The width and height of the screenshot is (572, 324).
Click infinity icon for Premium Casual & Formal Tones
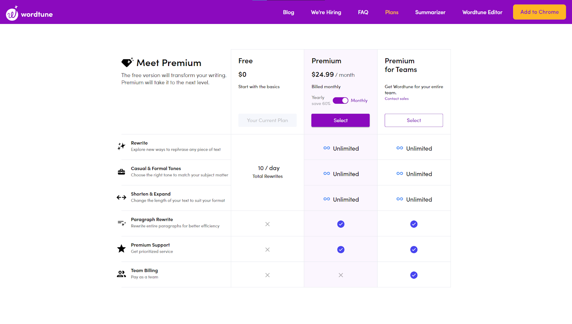pyautogui.click(x=327, y=173)
